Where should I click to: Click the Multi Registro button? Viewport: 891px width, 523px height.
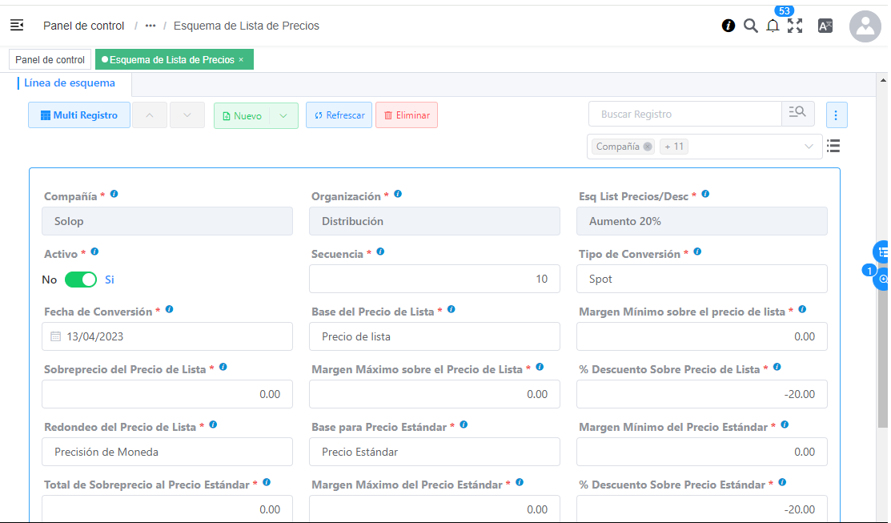point(79,115)
